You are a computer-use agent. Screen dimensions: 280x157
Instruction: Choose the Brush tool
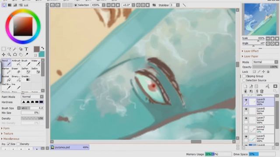pyautogui.click(x=26, y=62)
